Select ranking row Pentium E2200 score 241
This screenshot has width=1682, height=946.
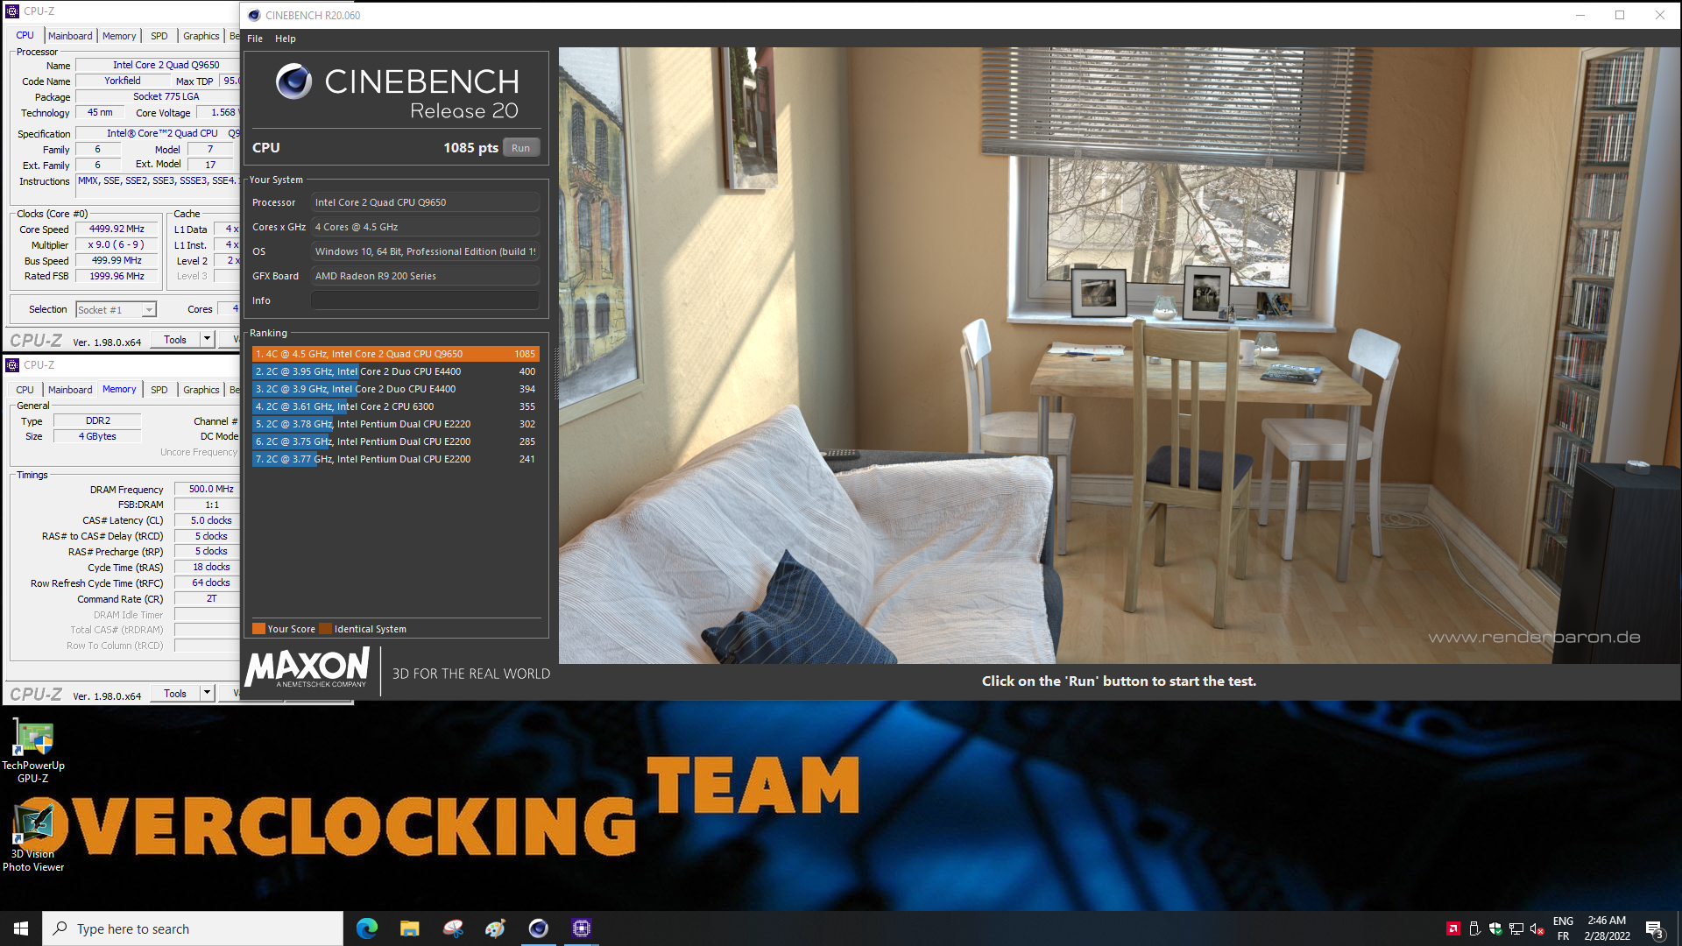(x=395, y=459)
